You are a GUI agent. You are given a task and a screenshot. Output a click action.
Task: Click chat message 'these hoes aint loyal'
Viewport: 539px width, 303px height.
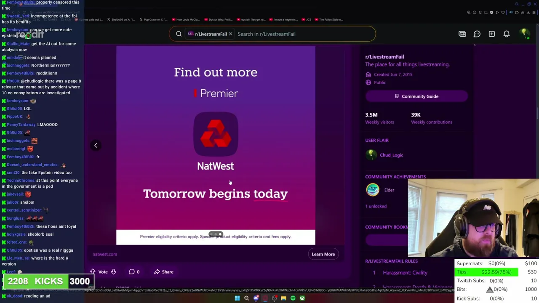pos(56,226)
